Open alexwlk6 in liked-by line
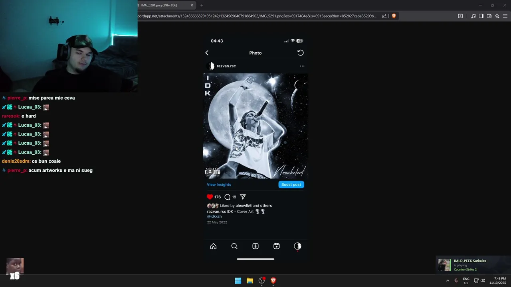This screenshot has width=511, height=287. click(244, 206)
